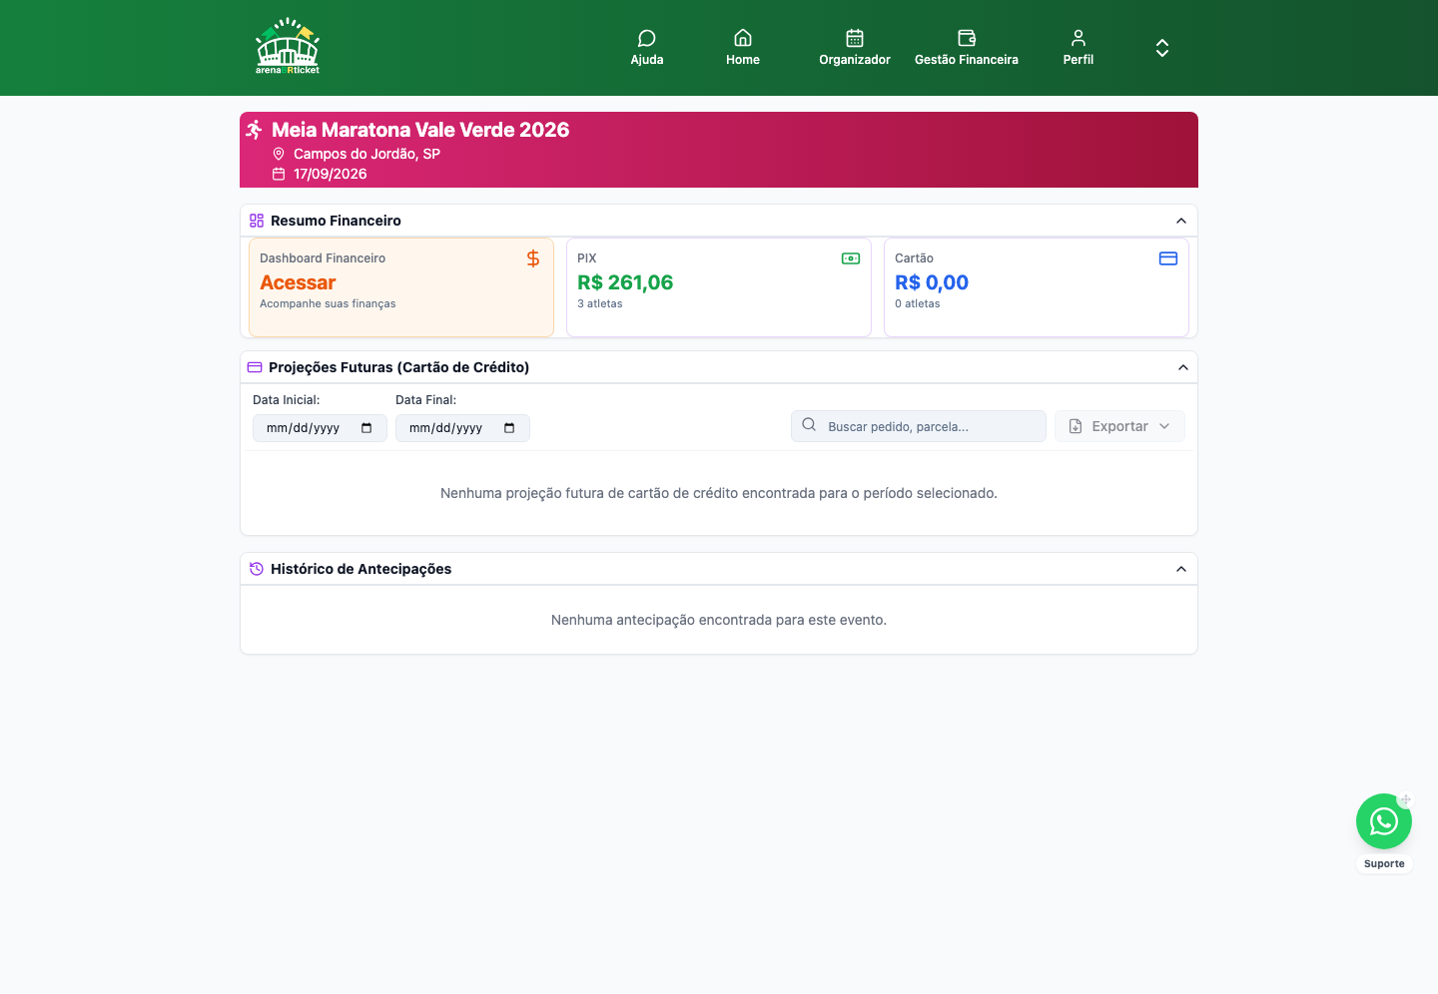Open WhatsApp Suporte chat button

1384,821
